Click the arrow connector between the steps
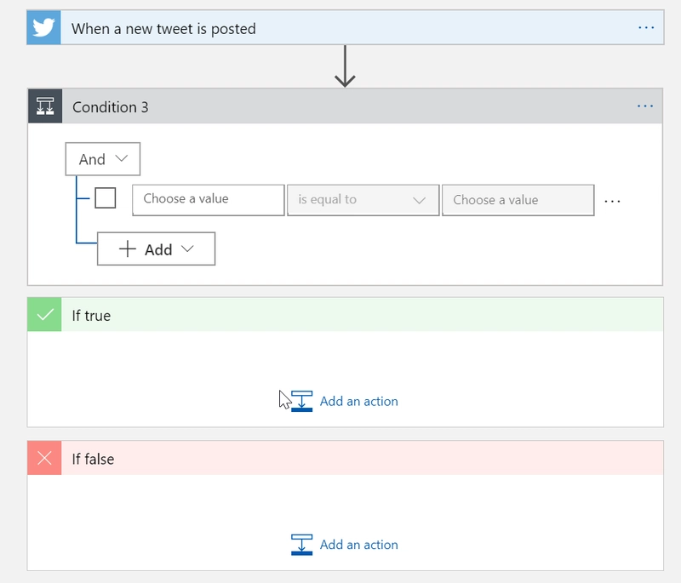This screenshot has width=681, height=583. click(x=345, y=66)
